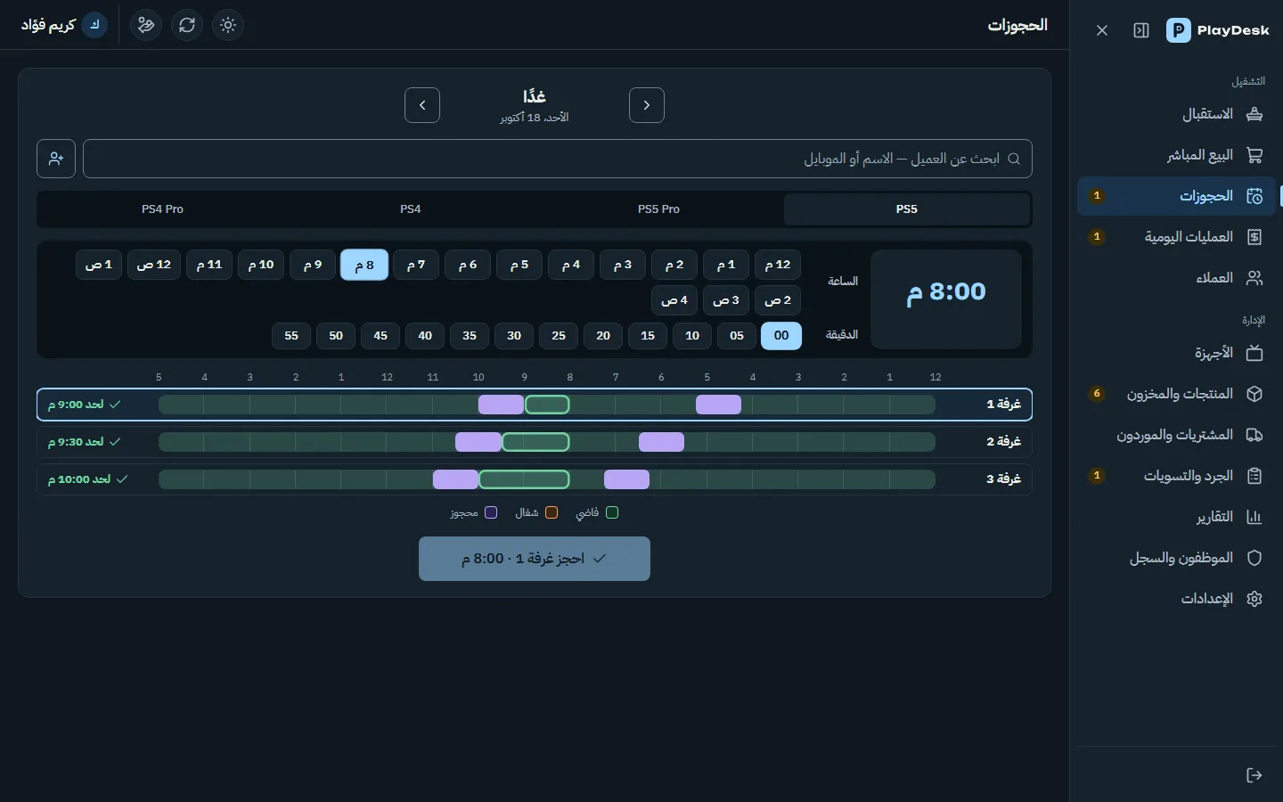The width and height of the screenshot is (1283, 802).
Task: Open user profile كريم فؤاد
Action: (x=64, y=25)
